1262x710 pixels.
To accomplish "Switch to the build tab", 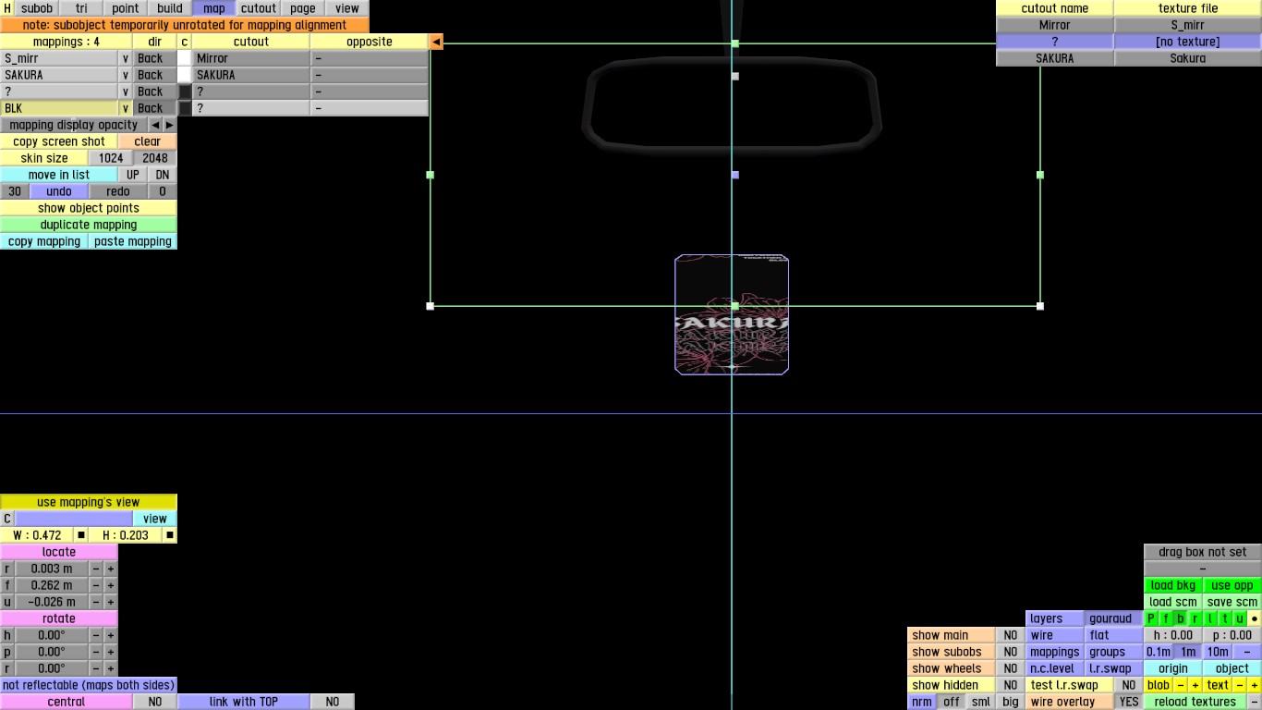I will 170,8.
